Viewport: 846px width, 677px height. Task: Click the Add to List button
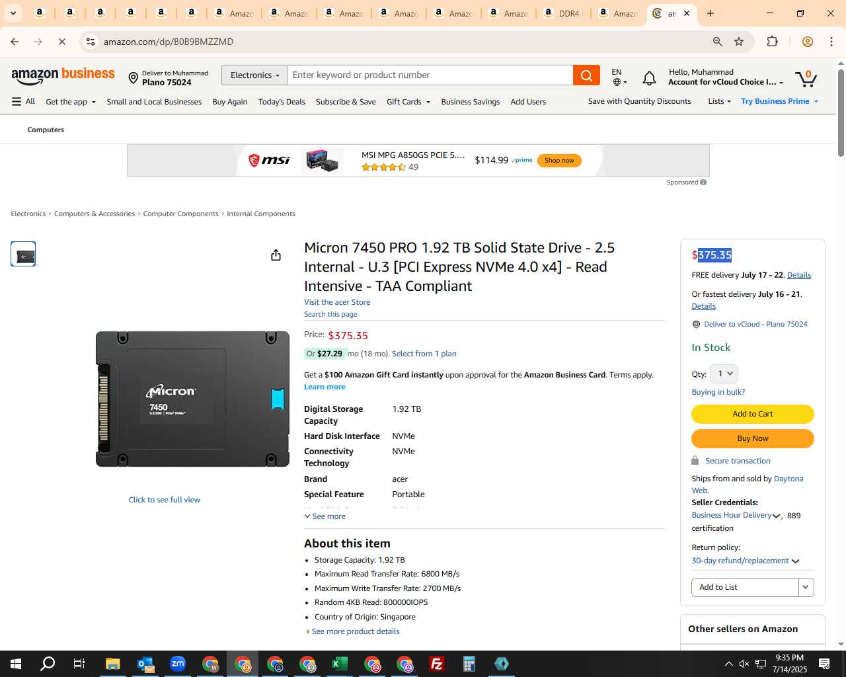[x=745, y=587]
